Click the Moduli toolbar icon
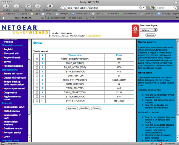This screenshot has height=145, width=179. point(43,14)
